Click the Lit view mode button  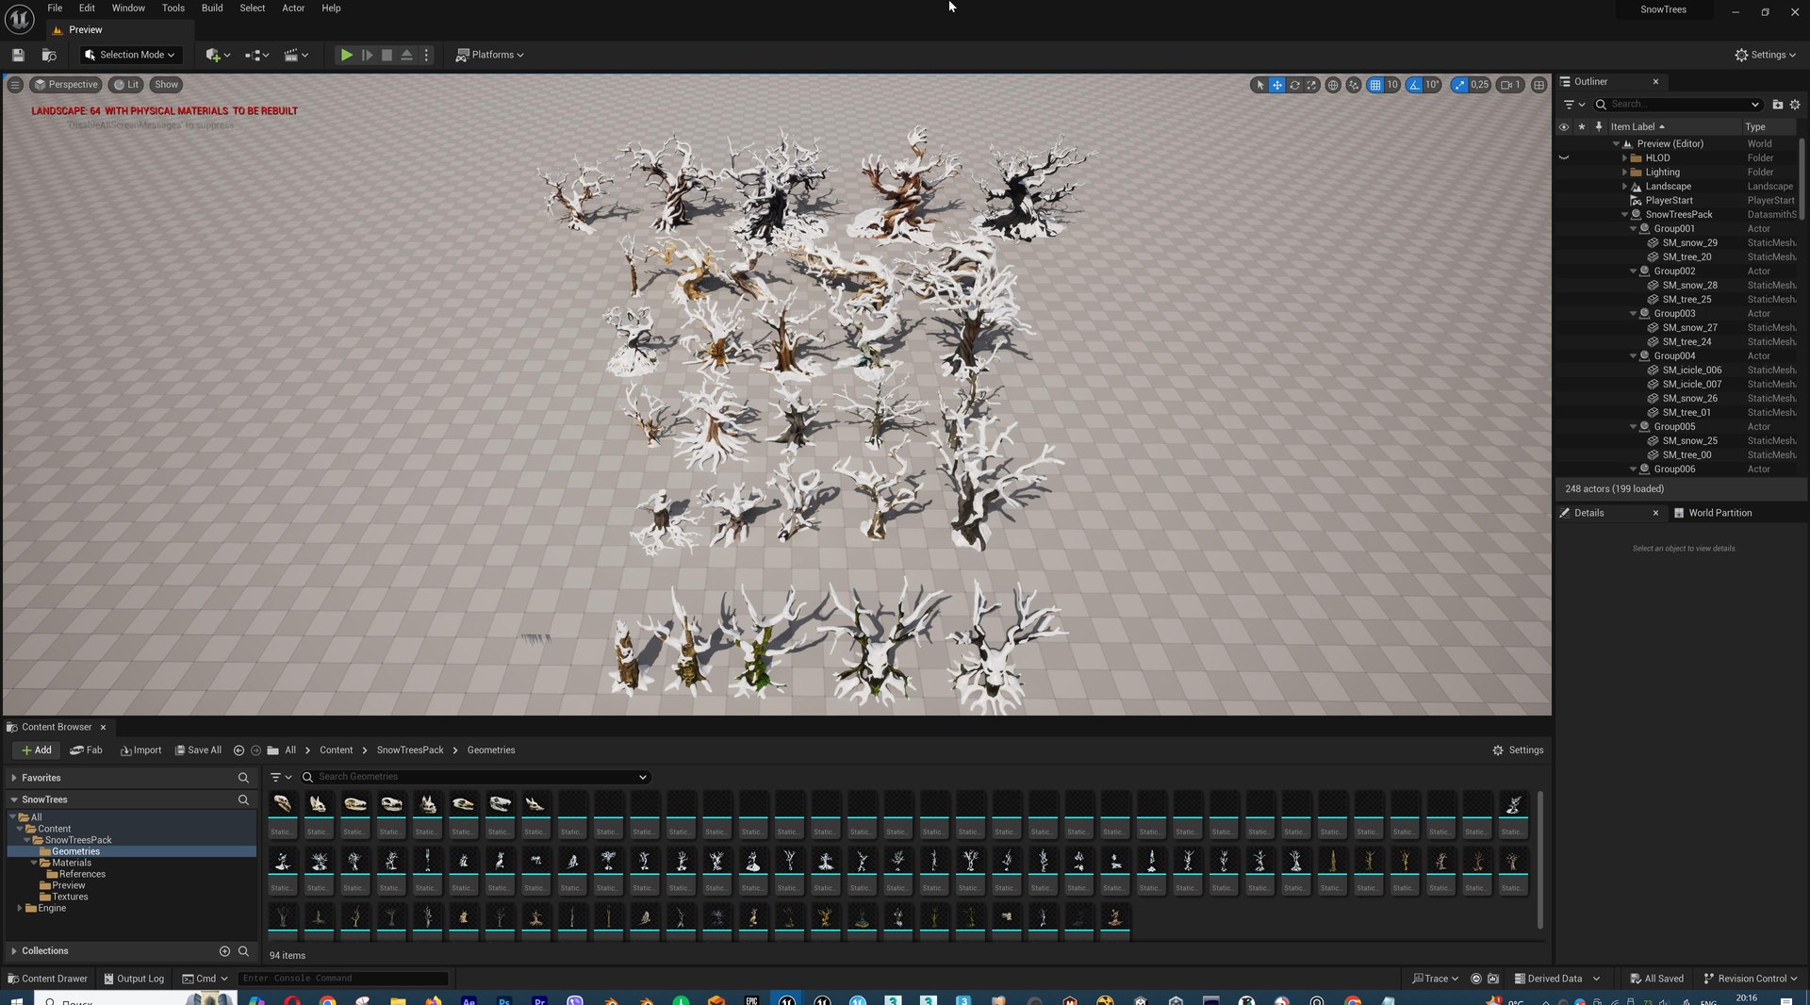(x=125, y=85)
